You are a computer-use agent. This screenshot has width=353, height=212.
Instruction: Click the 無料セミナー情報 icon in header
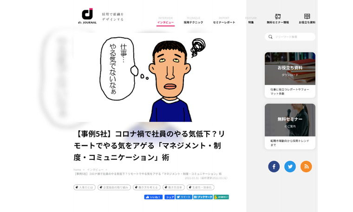278,16
